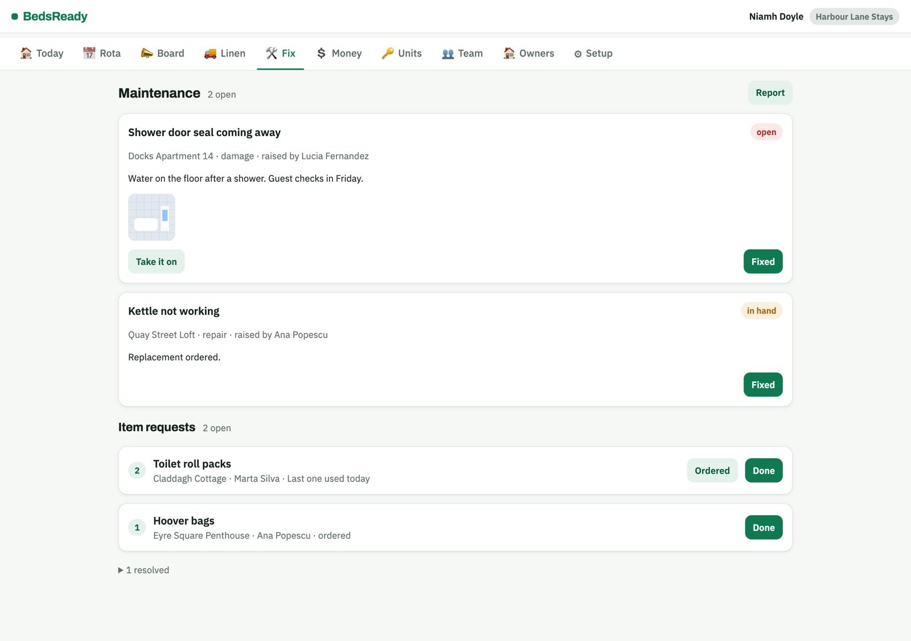This screenshot has height=641, width=911.
Task: Mark toilet roll packs request Done
Action: [764, 471]
